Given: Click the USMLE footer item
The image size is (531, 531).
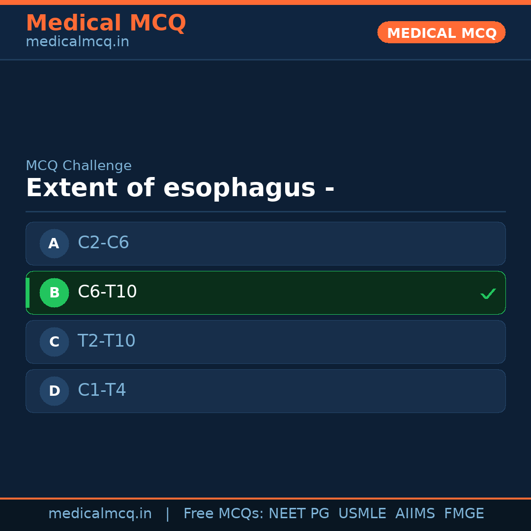Looking at the screenshot, I should tap(362, 513).
